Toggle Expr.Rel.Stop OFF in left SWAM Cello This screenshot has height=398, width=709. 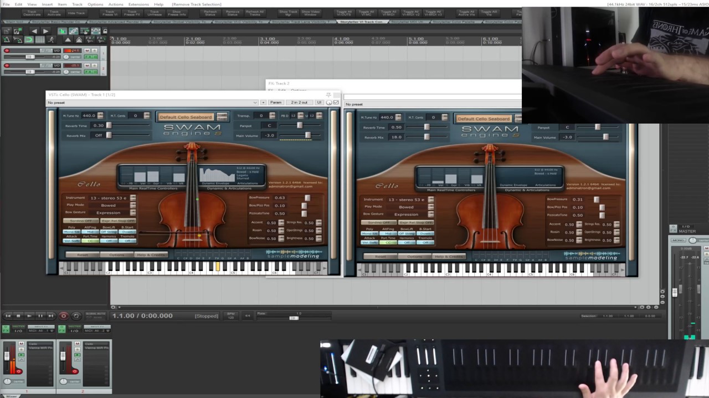(118, 221)
